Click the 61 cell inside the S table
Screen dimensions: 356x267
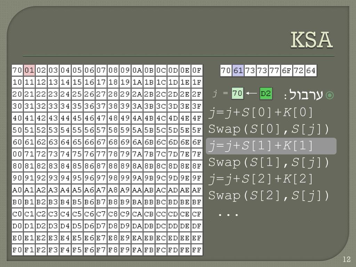(29, 142)
